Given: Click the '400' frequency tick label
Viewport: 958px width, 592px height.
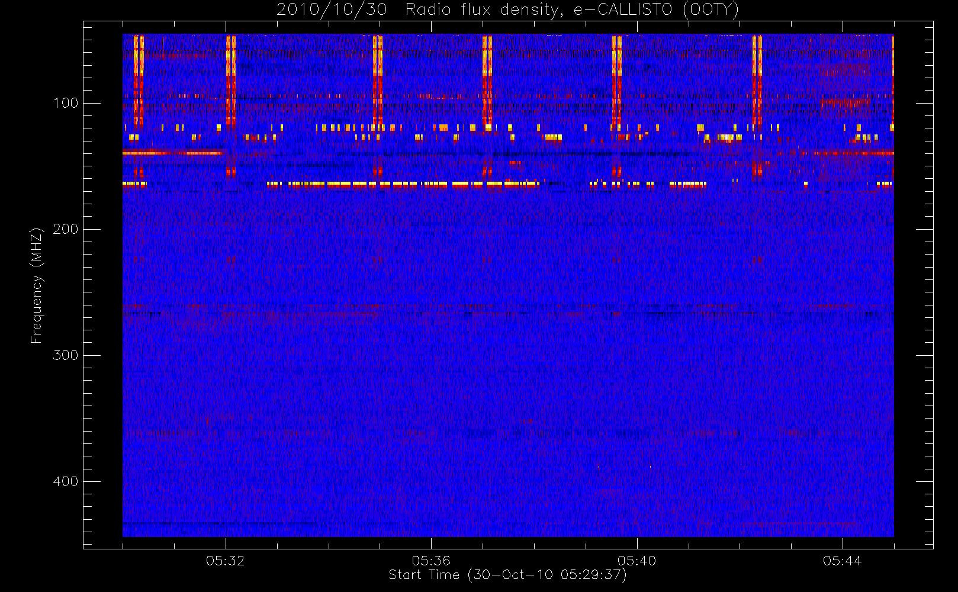Looking at the screenshot, I should tap(66, 481).
